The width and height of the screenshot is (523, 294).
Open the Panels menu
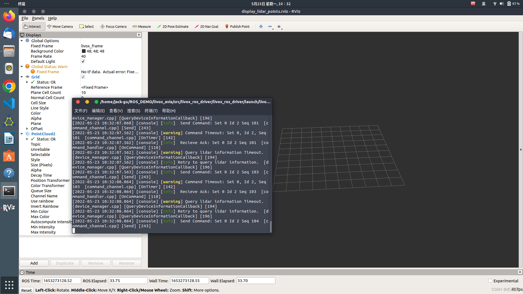coord(38,18)
